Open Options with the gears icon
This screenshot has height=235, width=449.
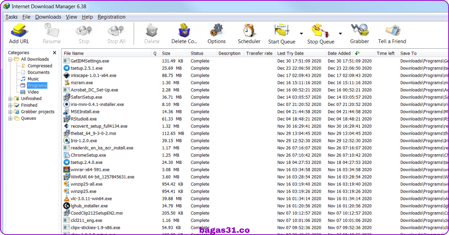pyautogui.click(x=216, y=30)
